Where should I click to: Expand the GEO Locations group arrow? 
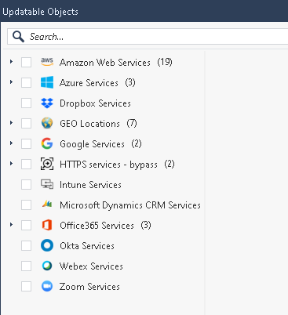pos(11,123)
